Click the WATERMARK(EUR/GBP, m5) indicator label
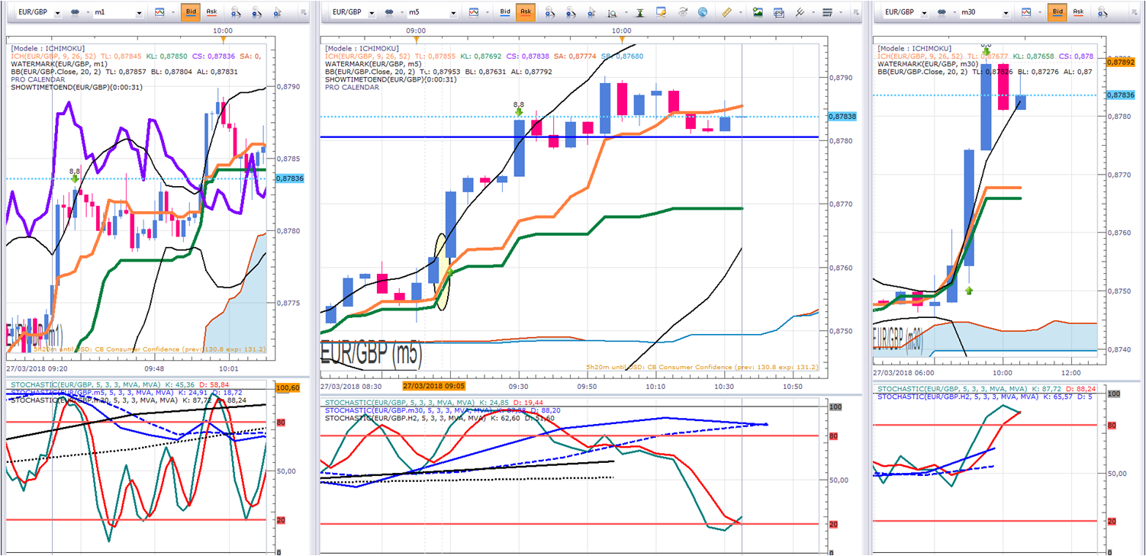This screenshot has width=1146, height=556. (372, 64)
